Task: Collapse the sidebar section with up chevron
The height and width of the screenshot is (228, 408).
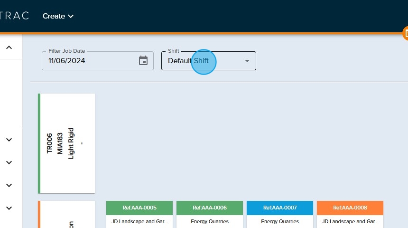Action: click(9, 47)
